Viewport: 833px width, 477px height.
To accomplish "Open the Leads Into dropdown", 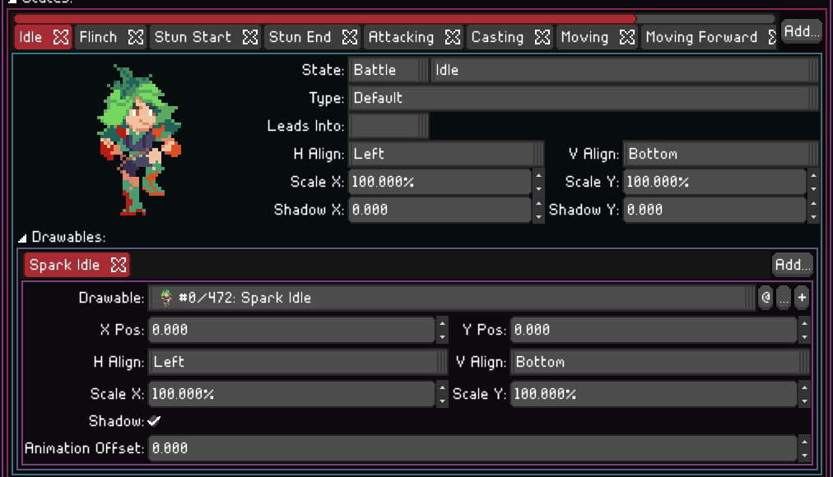I will (389, 126).
